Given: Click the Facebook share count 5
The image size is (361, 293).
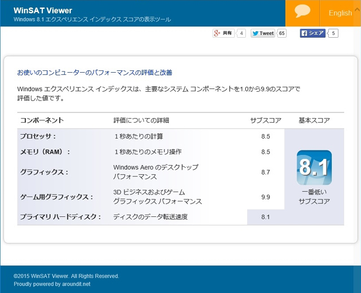Looking at the screenshot, I should [x=333, y=33].
